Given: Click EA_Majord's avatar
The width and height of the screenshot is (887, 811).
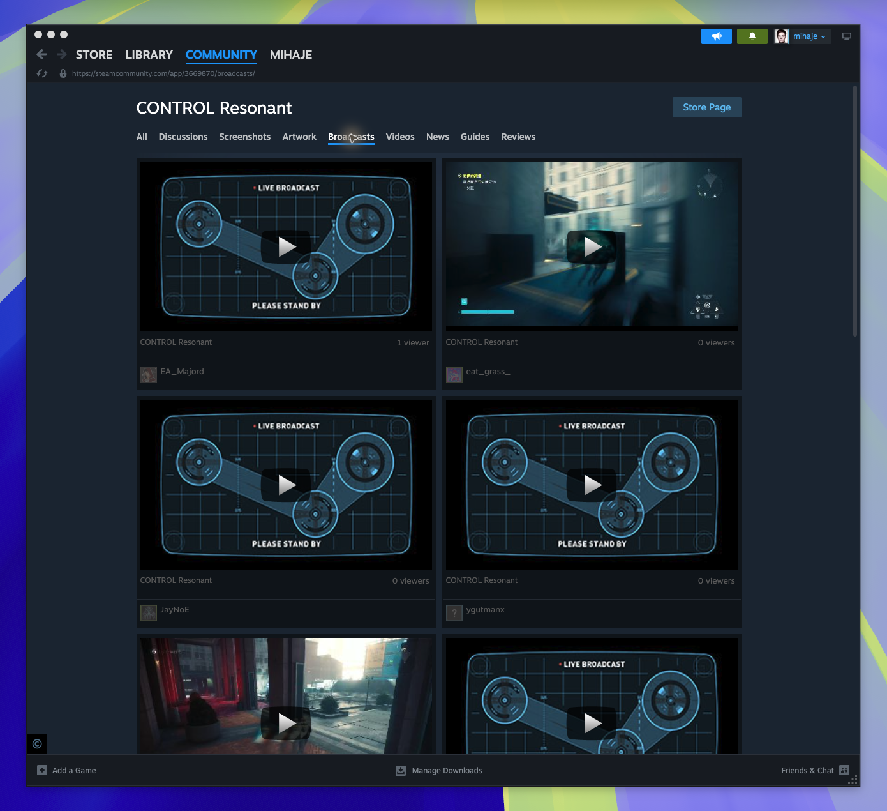Looking at the screenshot, I should (x=149, y=375).
